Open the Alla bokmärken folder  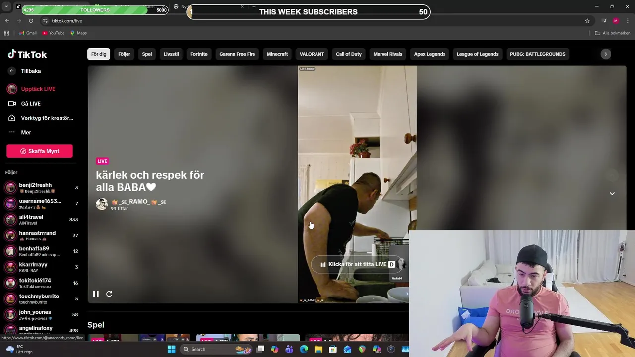point(613,33)
